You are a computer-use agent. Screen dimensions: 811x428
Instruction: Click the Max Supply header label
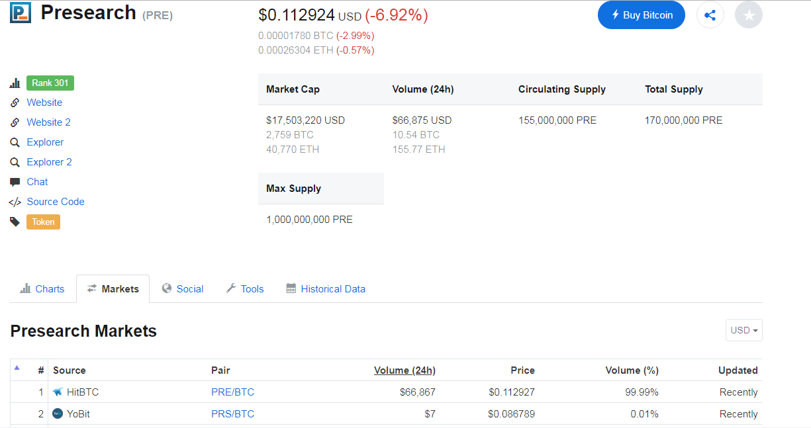click(x=293, y=189)
